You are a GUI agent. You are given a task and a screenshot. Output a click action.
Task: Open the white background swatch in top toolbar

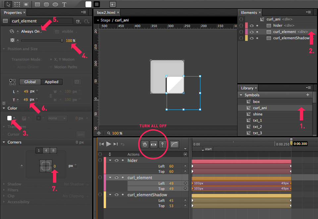88,4
